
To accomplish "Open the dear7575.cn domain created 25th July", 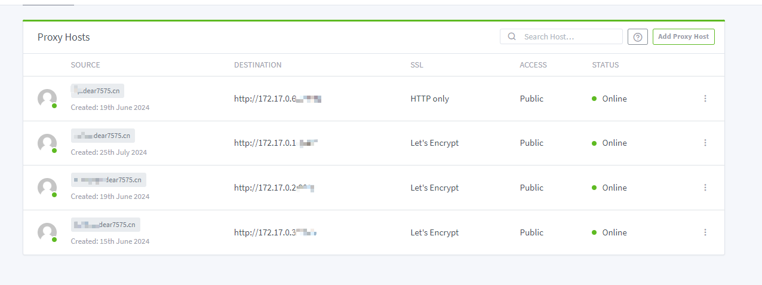I will click(x=103, y=136).
